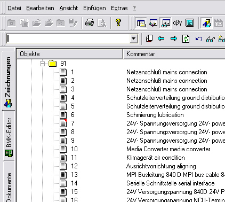Open print preview with the magnifier page icon
Image resolution: width=225 pixels, height=202 pixels.
(102, 23)
